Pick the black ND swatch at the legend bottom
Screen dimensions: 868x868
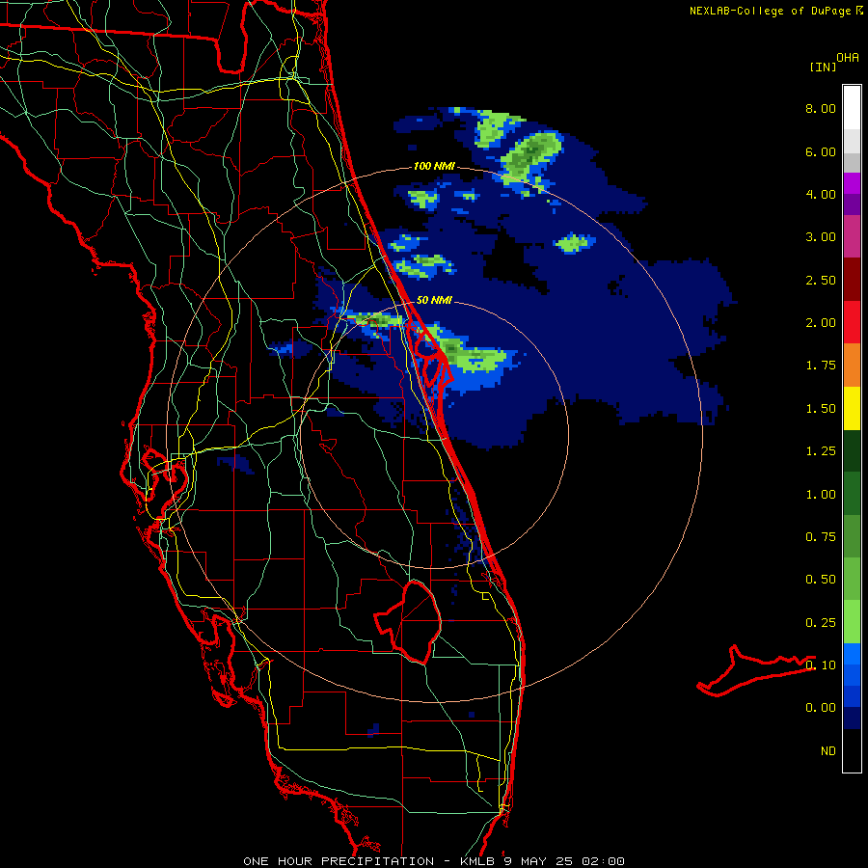tap(852, 750)
